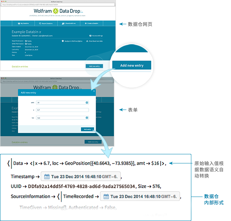Click Analyze in Wolfram|Alpha link

[x=72, y=41]
